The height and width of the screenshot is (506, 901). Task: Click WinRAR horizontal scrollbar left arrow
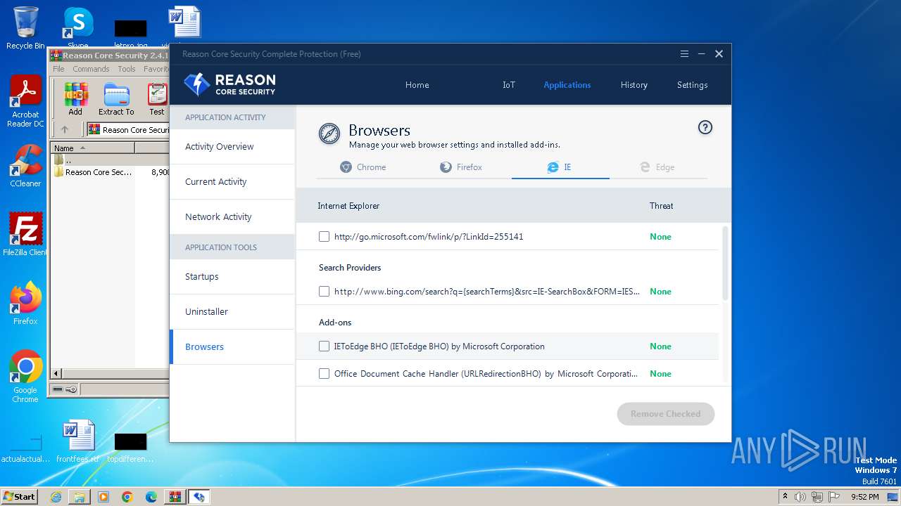[57, 374]
